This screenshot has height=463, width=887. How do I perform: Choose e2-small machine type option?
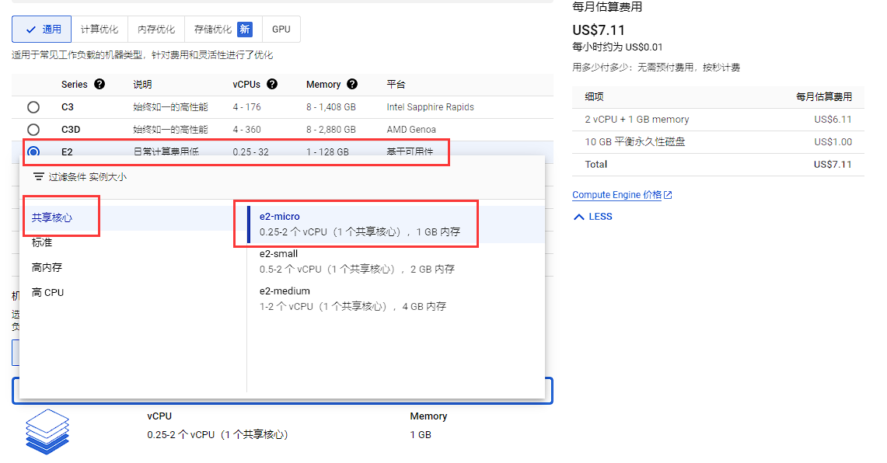pos(396,261)
